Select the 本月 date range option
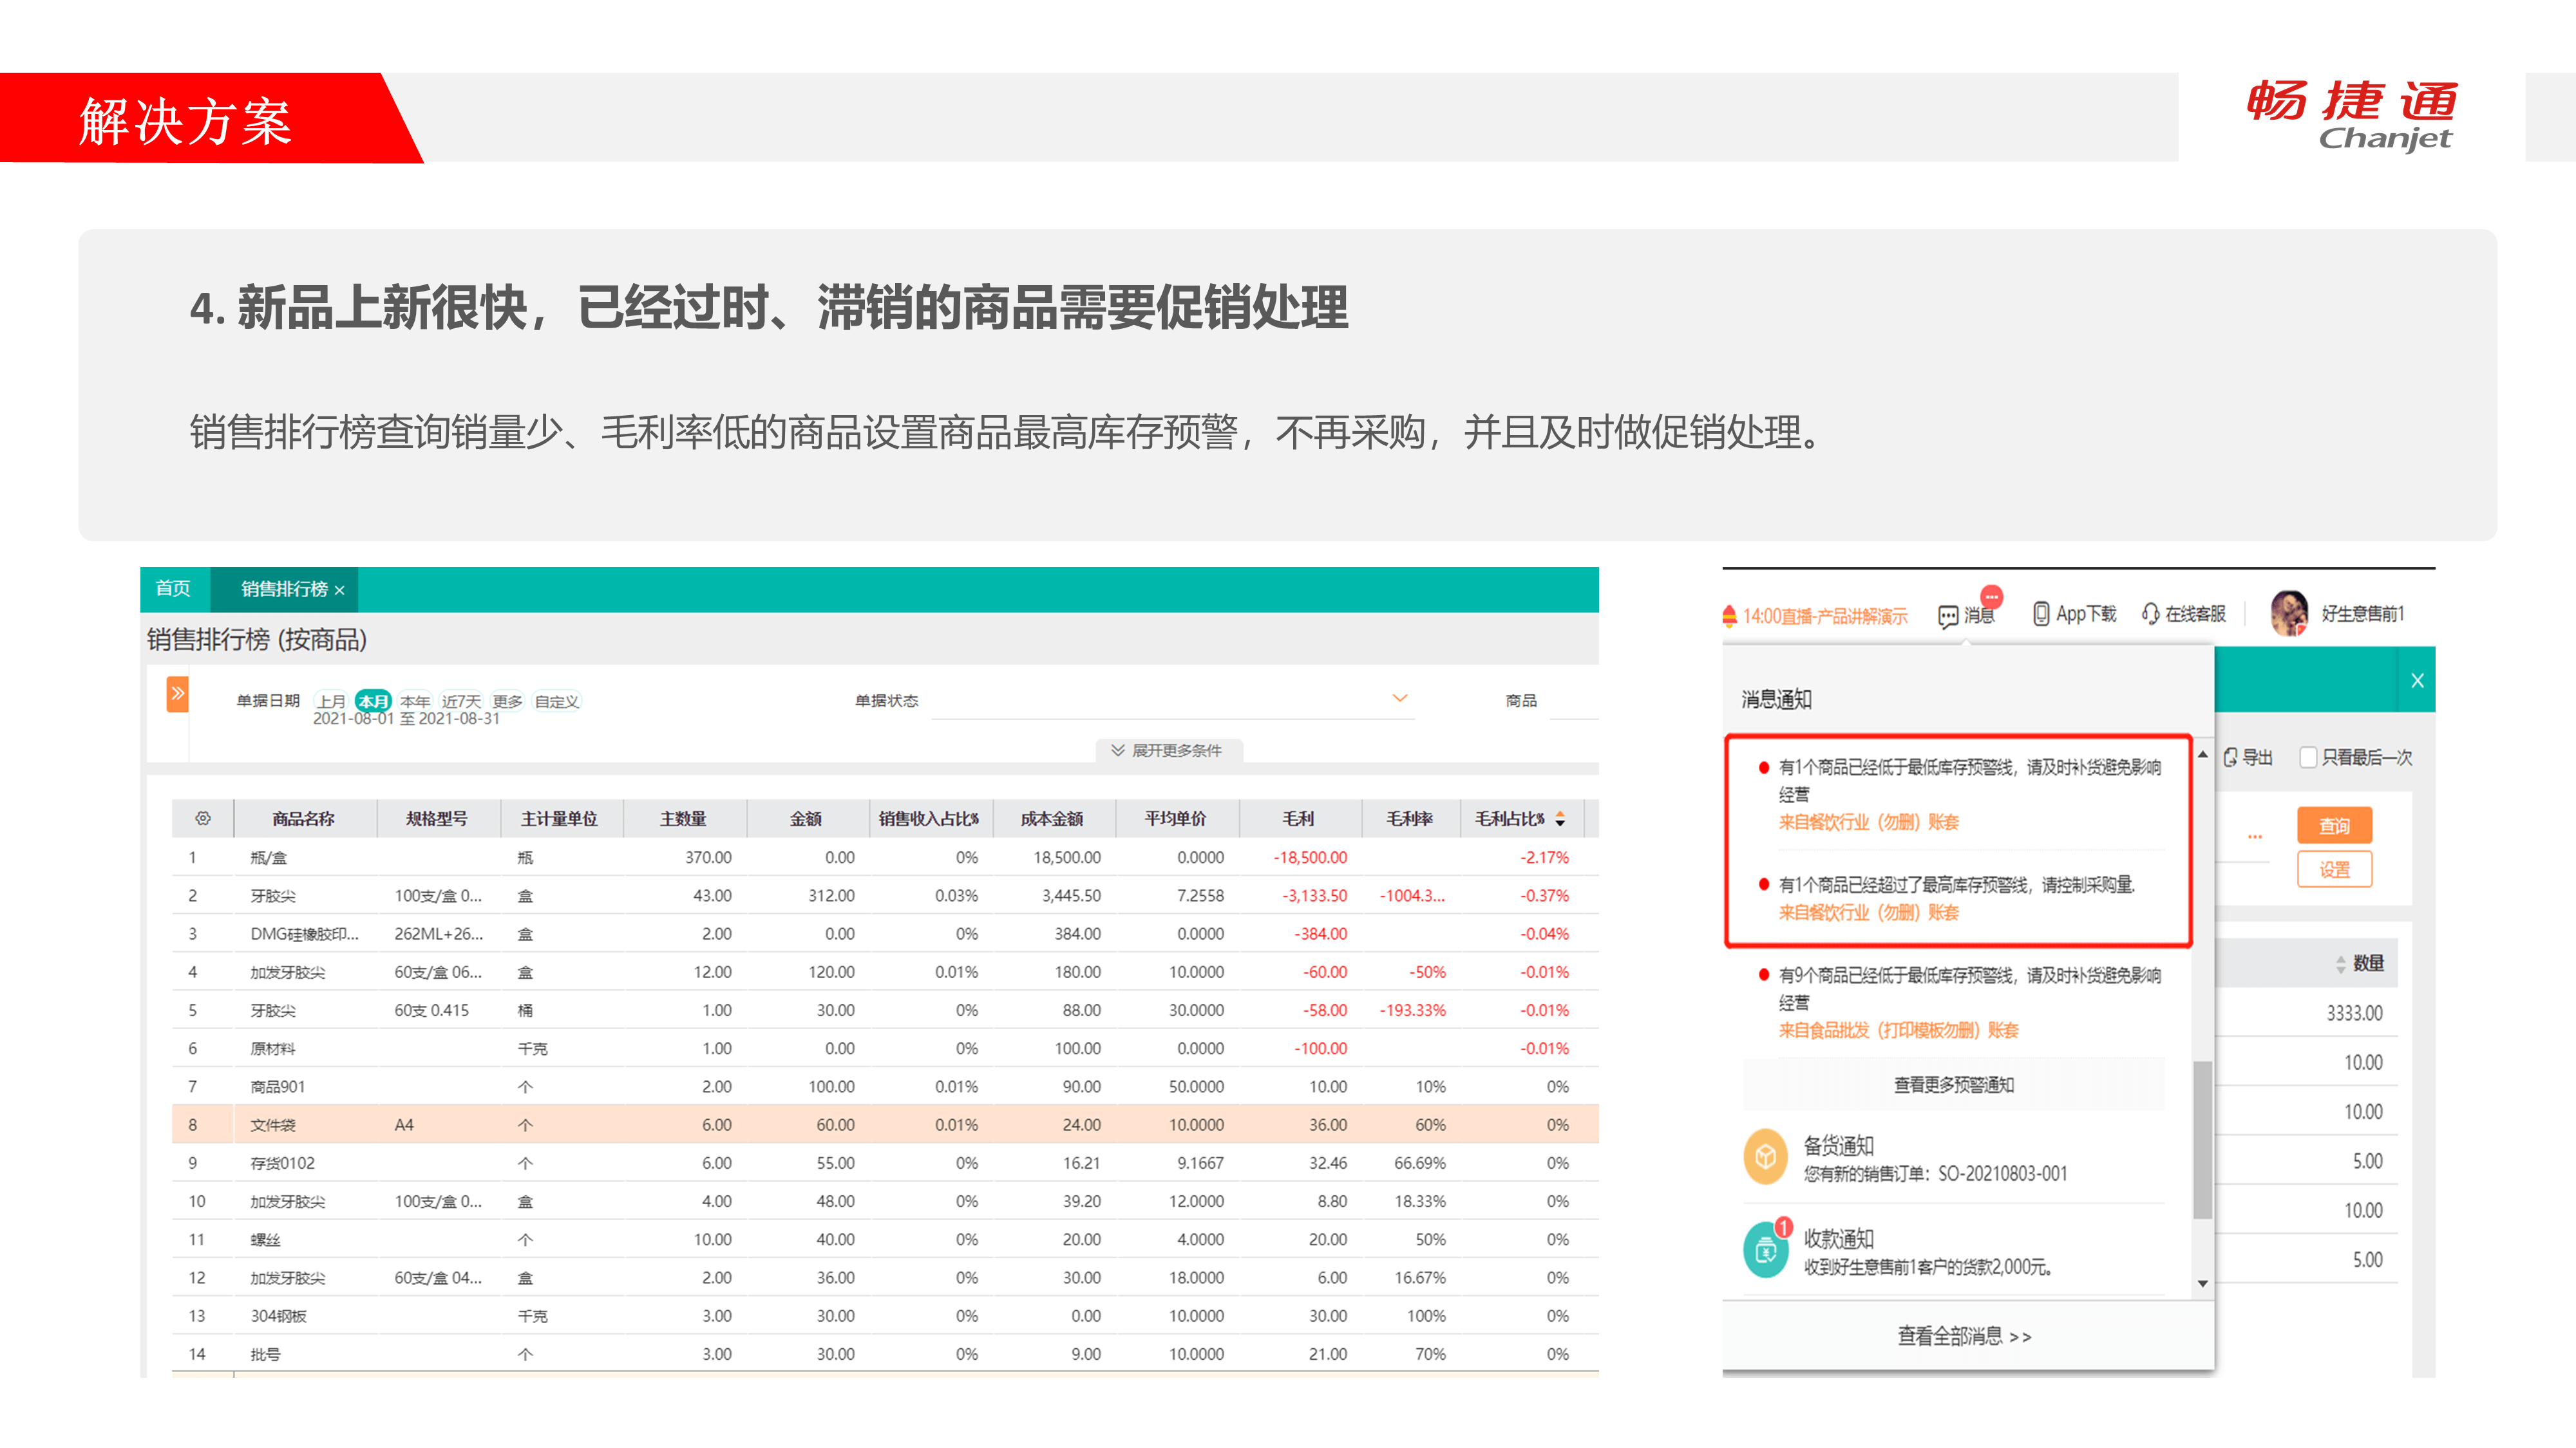The width and height of the screenshot is (2576, 1448). click(373, 701)
